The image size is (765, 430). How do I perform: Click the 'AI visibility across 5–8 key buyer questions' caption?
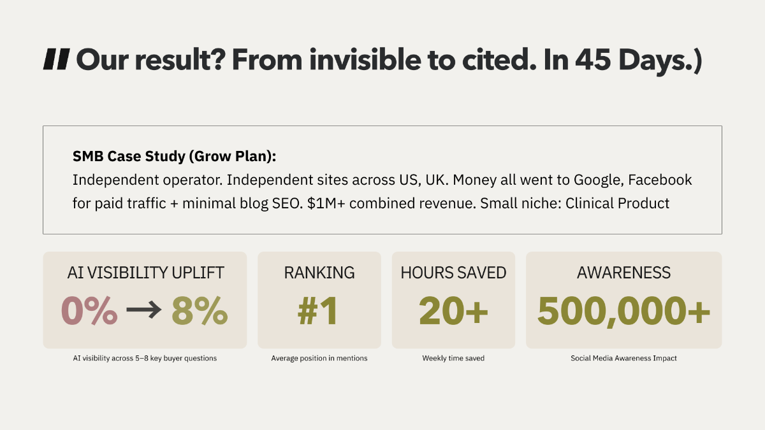click(145, 358)
